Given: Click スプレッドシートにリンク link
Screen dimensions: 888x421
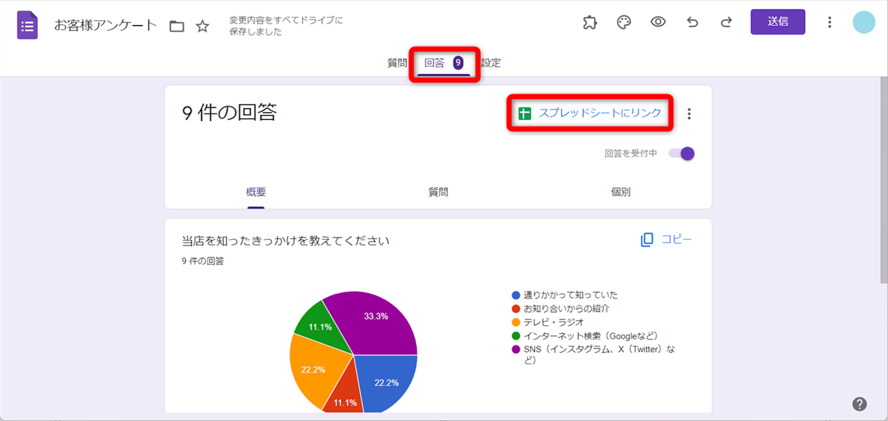Looking at the screenshot, I should tap(590, 113).
